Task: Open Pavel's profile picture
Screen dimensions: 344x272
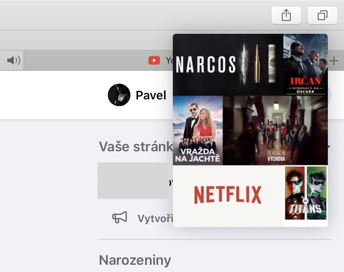Action: point(119,95)
